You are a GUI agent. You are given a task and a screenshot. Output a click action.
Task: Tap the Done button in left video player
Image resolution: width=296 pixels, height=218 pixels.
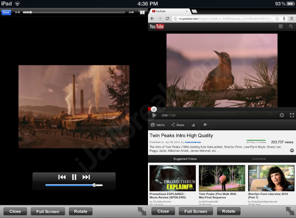6,13
